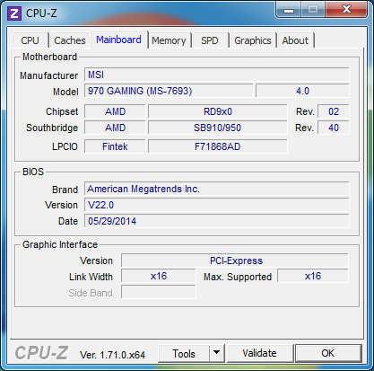Select the Mainboard tab
Viewport: 374px width, 371px height.
click(x=118, y=40)
